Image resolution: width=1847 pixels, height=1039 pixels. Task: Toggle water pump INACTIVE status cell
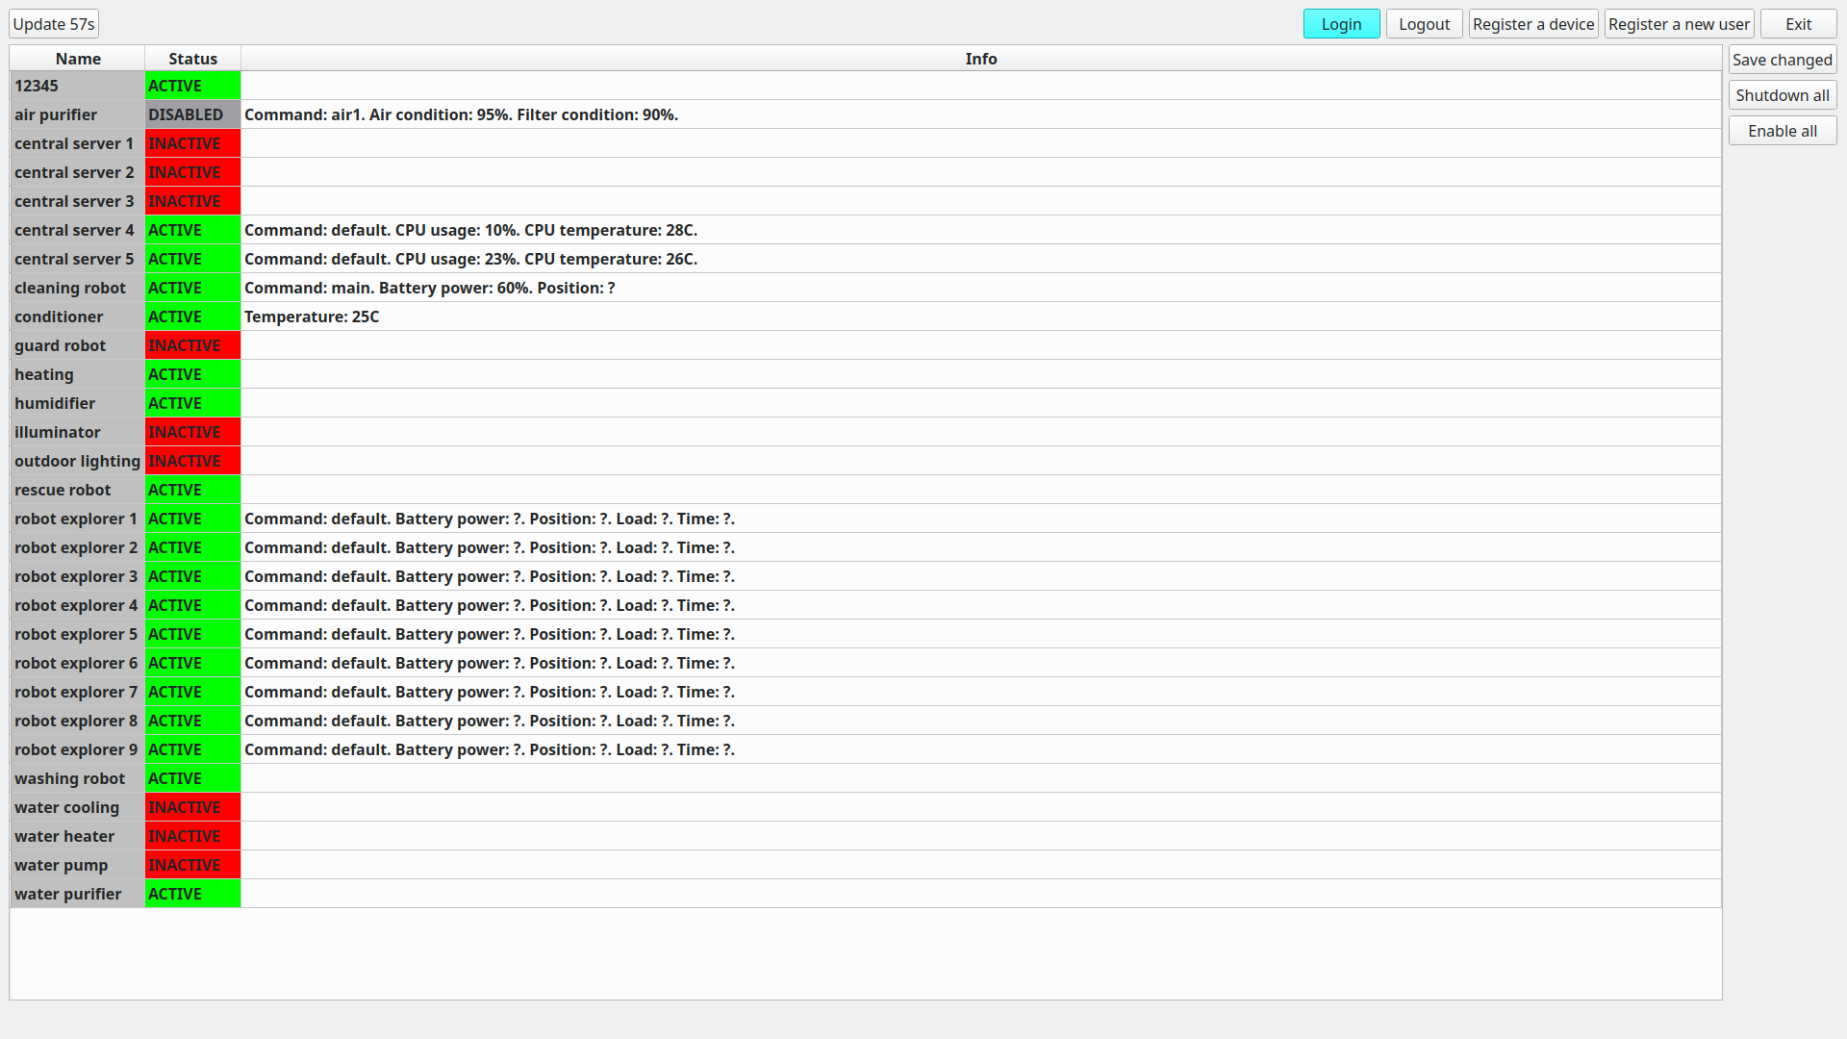click(192, 865)
